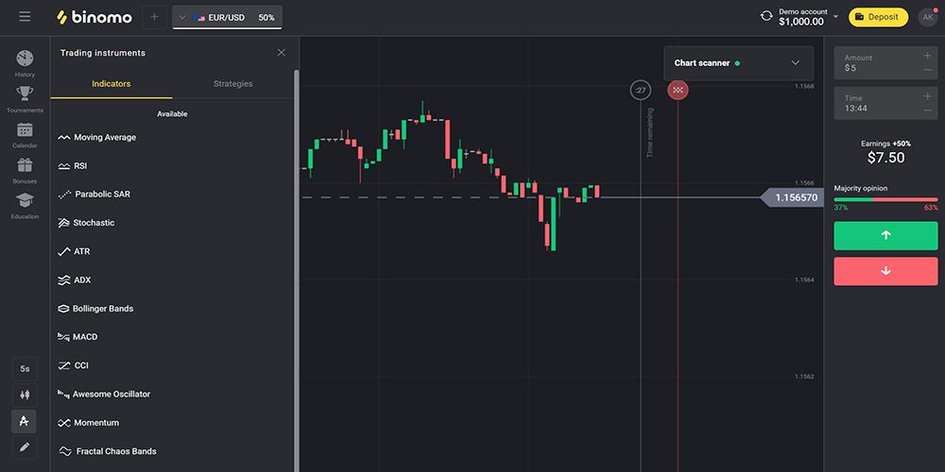This screenshot has width=945, height=472.
Task: Expand the Chart scanner dropdown
Action: (795, 63)
